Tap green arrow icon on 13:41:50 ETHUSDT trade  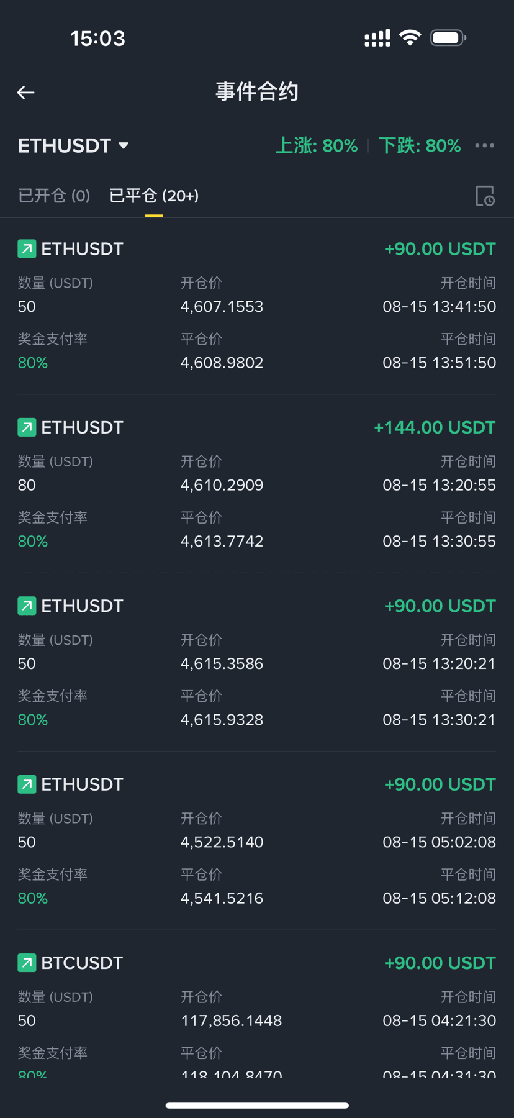pyautogui.click(x=27, y=249)
